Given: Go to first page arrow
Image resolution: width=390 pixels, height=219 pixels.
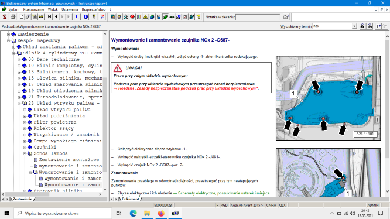Looking at the screenshot, I should coord(50,17).
